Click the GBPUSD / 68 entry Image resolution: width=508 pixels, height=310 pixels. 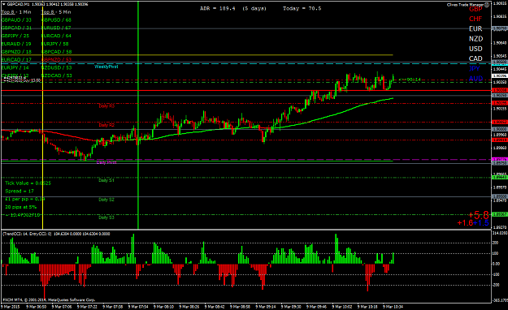56,19
